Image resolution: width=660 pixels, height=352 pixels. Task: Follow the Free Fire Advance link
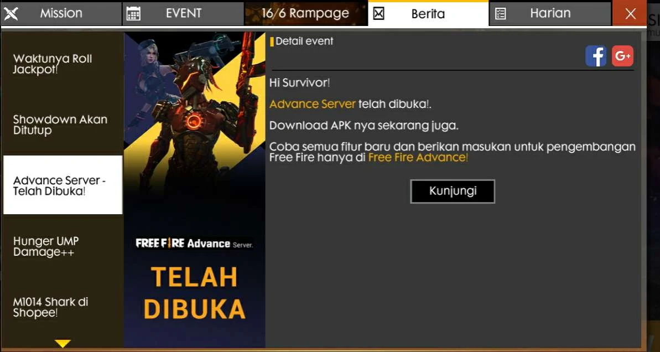[x=418, y=158]
